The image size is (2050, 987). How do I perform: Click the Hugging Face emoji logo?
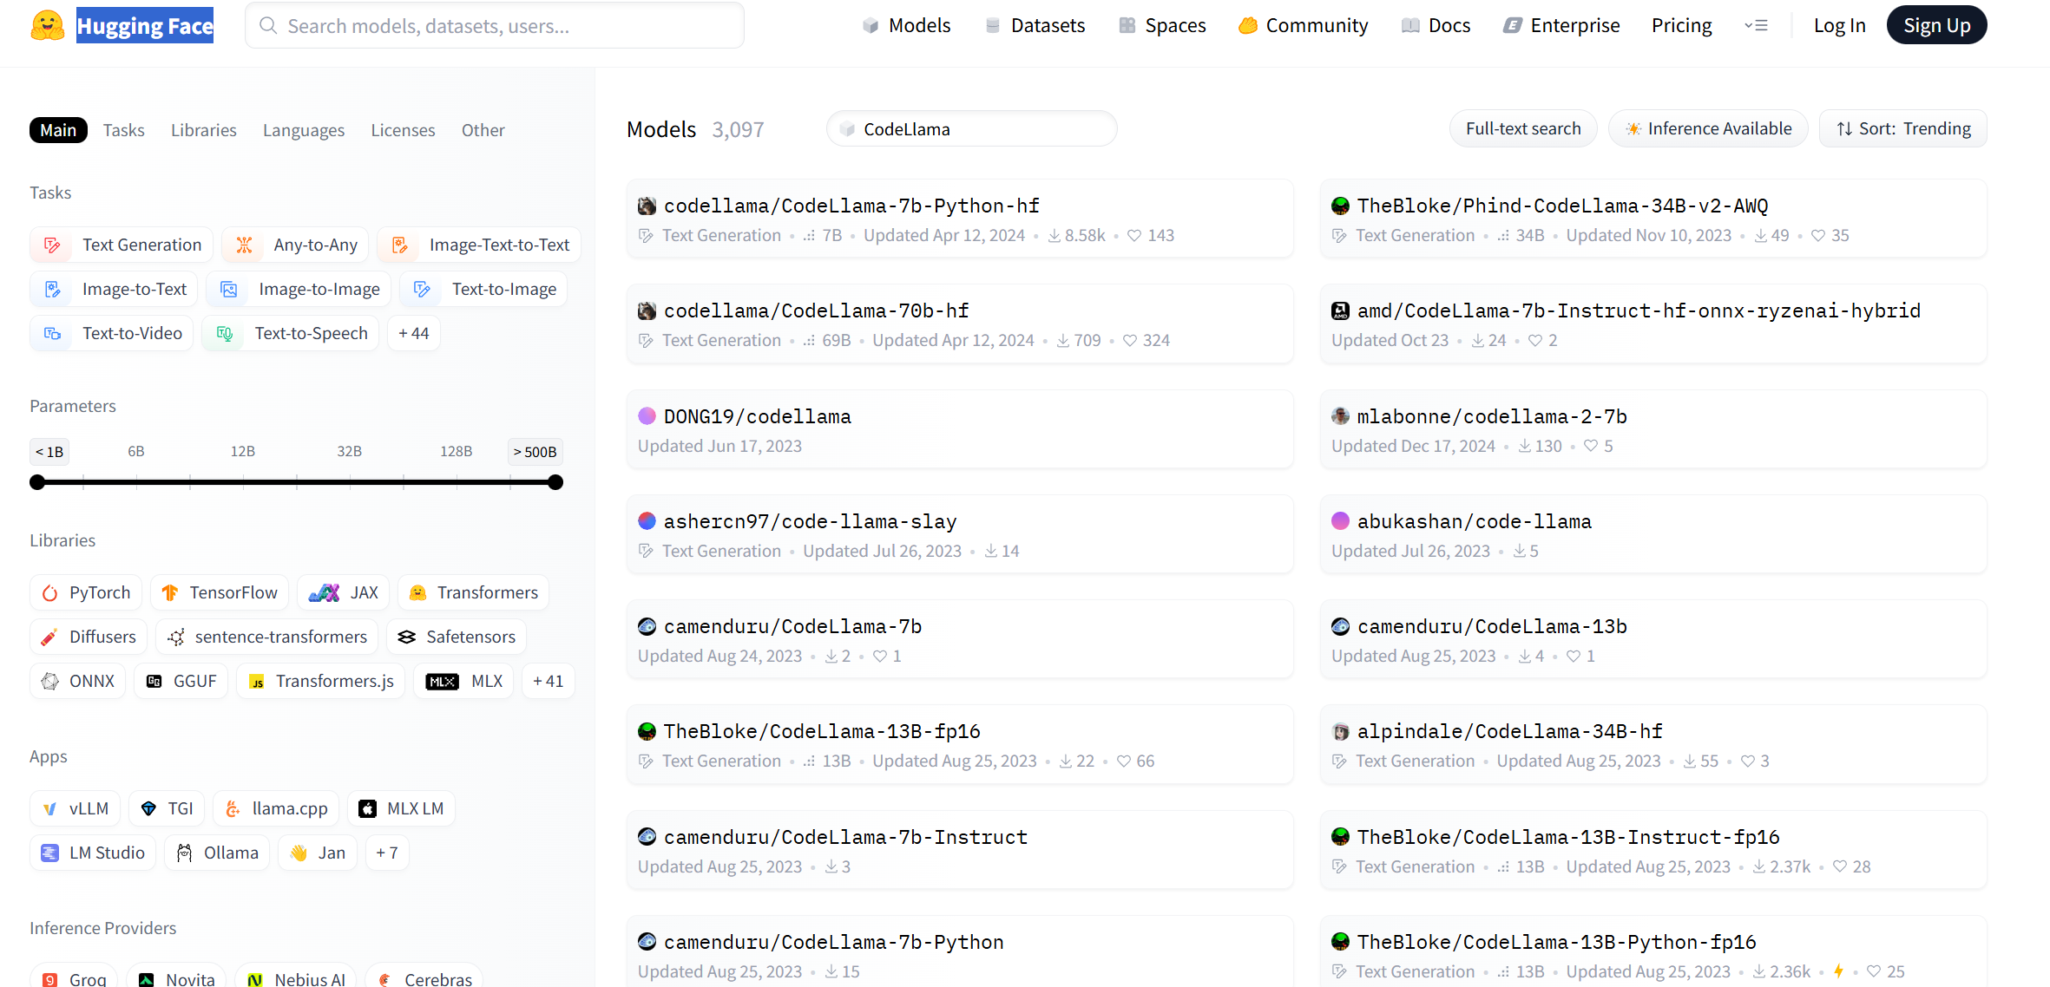click(x=47, y=25)
